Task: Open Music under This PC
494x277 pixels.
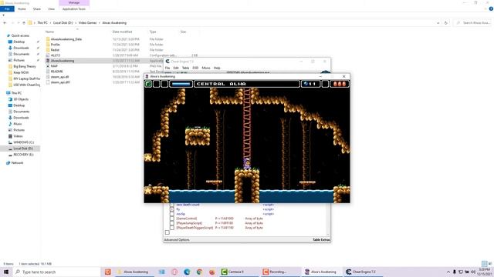Action: pos(18,124)
